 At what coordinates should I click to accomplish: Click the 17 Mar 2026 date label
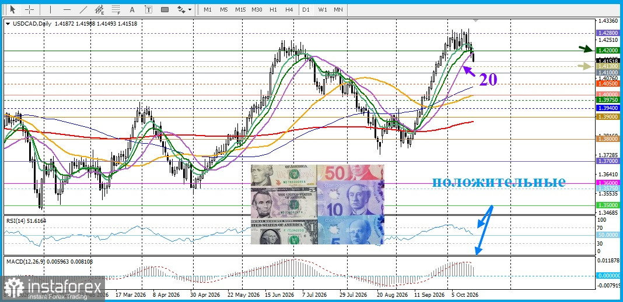point(130,295)
